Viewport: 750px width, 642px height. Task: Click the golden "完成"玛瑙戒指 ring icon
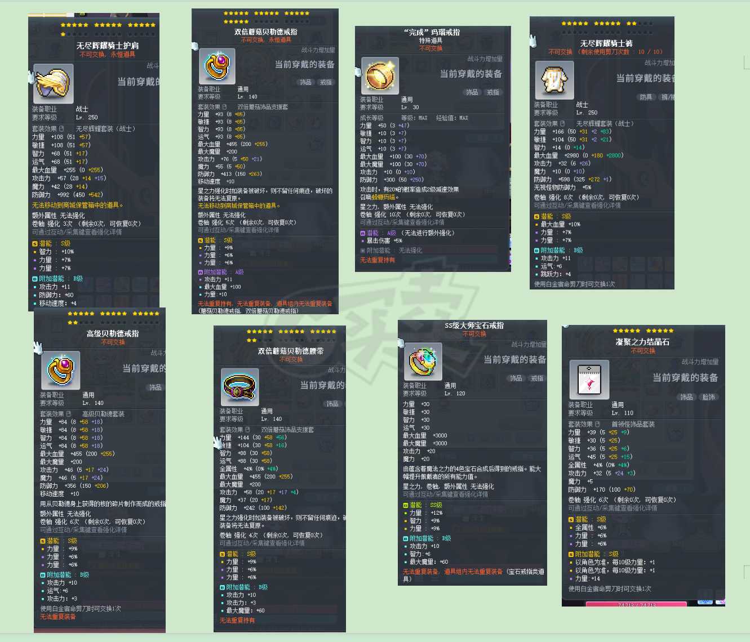380,75
